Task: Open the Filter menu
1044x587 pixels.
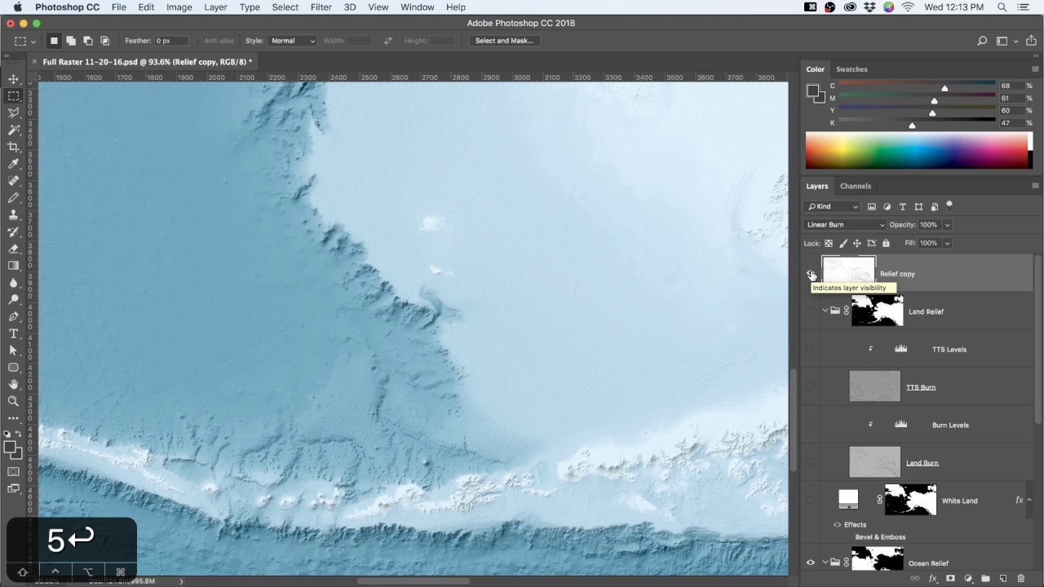Action: click(x=321, y=7)
